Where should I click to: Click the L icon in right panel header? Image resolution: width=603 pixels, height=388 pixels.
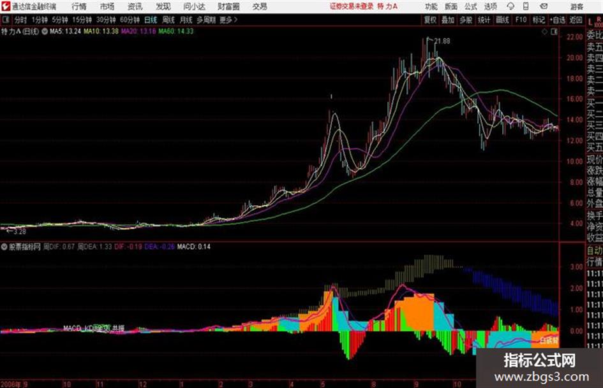[590, 22]
